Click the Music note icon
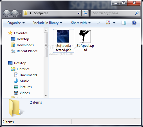Screen dimensions: 143x127 (16, 81)
